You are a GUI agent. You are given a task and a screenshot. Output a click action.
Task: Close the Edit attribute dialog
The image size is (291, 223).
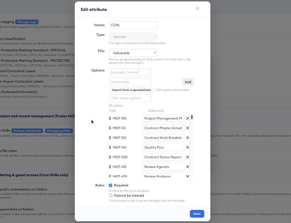point(198,8)
